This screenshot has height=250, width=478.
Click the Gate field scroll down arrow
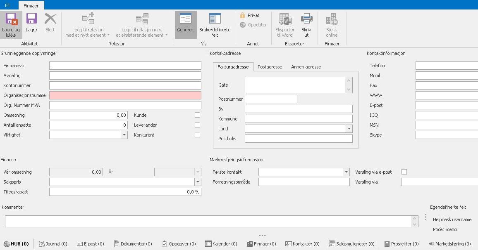349,90
